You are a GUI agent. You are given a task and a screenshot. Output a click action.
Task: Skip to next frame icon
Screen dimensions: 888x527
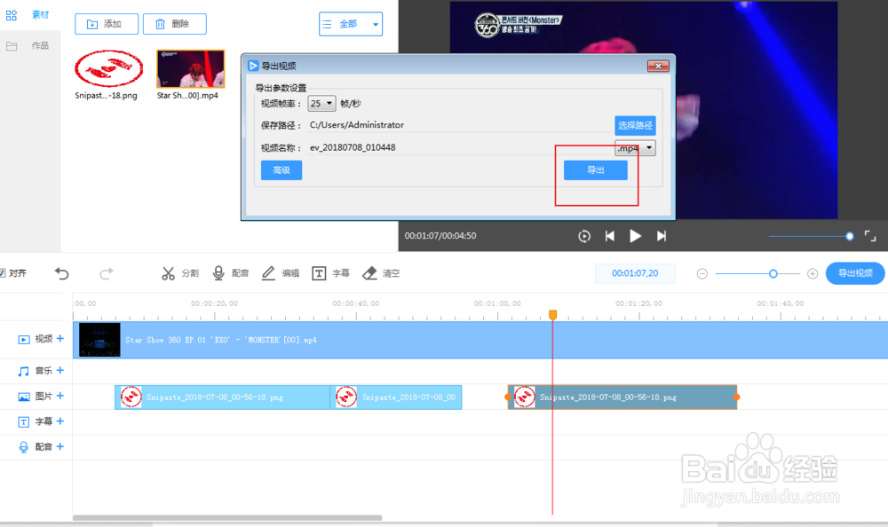click(661, 236)
